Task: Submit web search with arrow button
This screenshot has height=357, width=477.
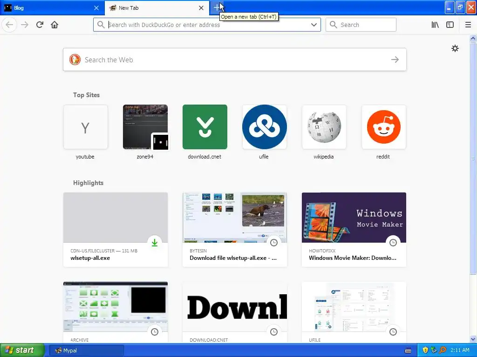Action: (395, 59)
